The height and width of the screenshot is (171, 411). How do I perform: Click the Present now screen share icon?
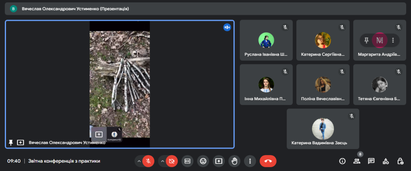(x=219, y=161)
